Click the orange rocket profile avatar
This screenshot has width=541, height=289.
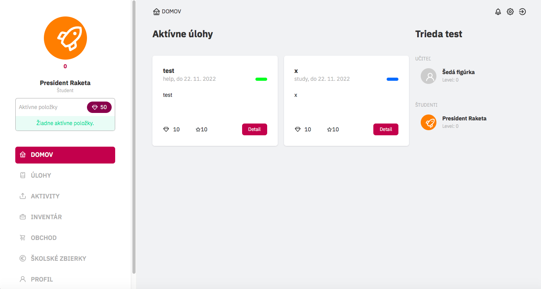coord(65,38)
